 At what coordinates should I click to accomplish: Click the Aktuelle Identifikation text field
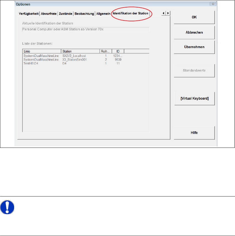click(86, 29)
